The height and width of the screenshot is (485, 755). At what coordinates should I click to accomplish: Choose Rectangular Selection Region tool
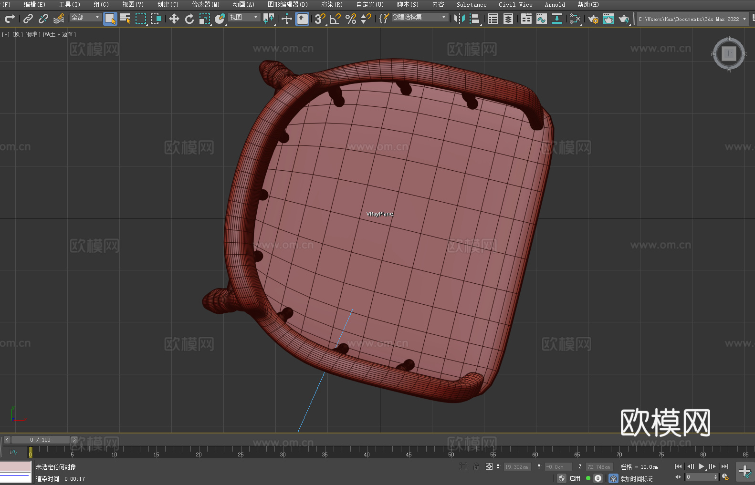[141, 19]
